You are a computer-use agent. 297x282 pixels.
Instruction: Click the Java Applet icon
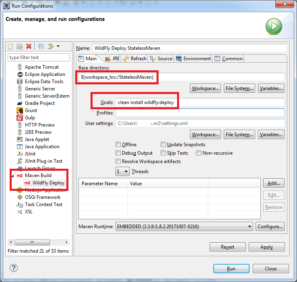point(20,139)
